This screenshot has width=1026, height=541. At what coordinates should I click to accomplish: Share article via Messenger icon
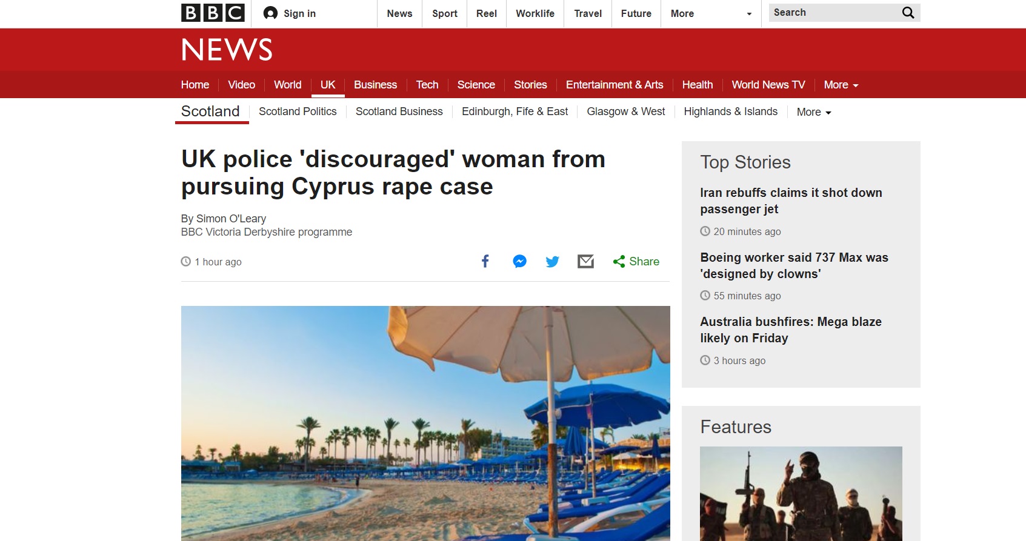click(519, 261)
